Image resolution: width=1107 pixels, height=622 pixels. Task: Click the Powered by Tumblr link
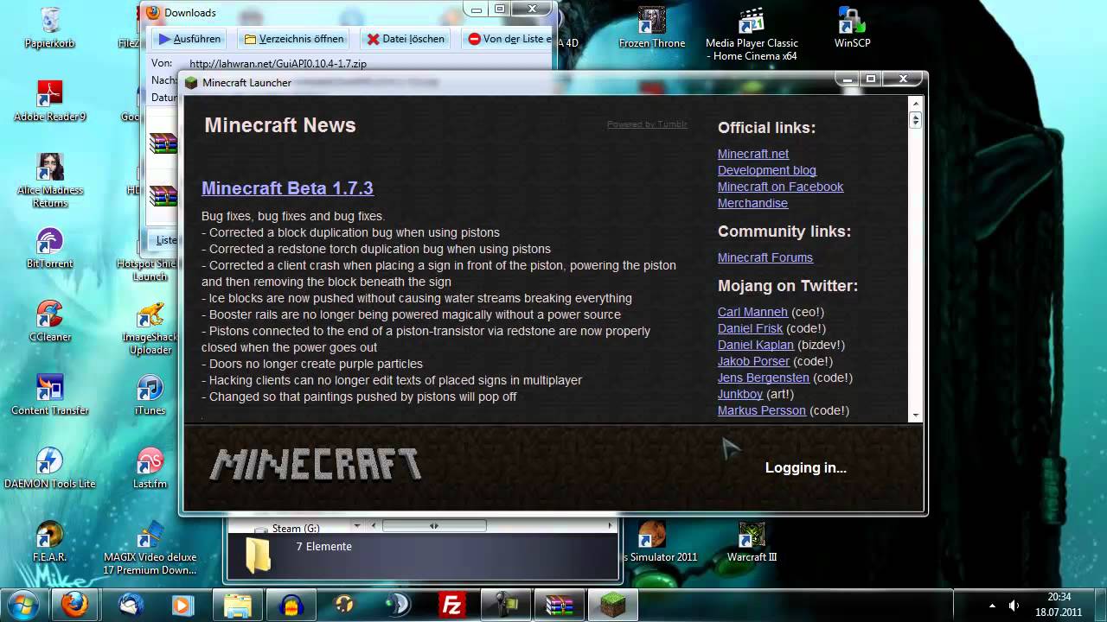click(647, 124)
